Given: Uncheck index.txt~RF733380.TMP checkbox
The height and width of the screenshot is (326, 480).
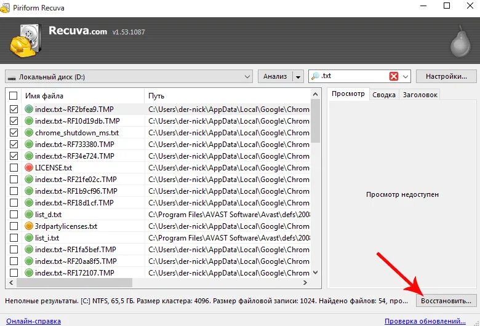Looking at the screenshot, I should pyautogui.click(x=14, y=144).
